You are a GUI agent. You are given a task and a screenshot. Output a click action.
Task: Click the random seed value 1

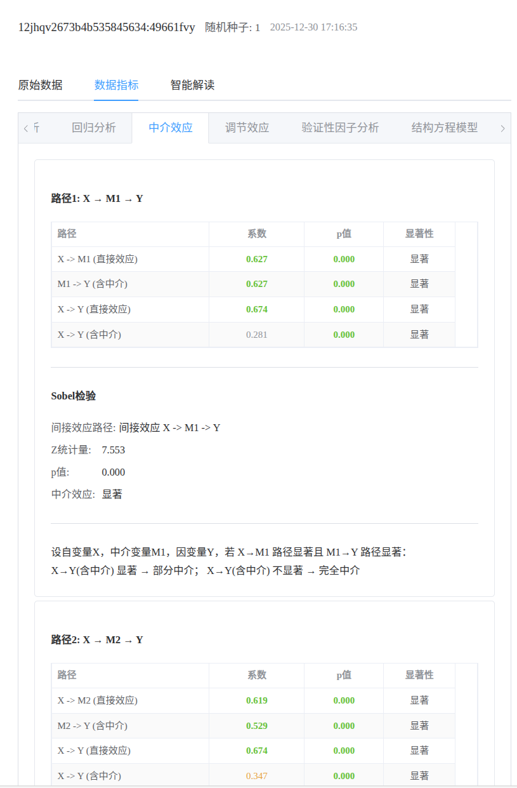[x=257, y=27]
